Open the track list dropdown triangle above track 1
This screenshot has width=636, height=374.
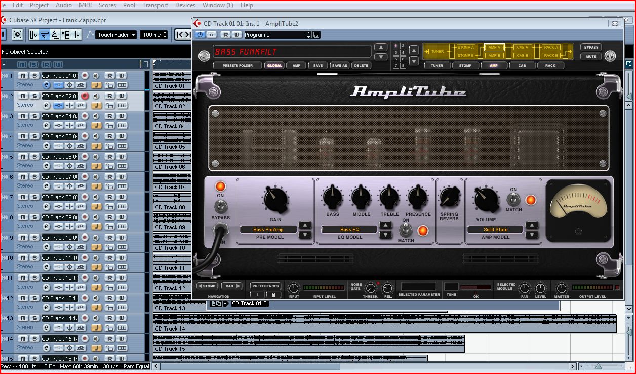pos(4,64)
